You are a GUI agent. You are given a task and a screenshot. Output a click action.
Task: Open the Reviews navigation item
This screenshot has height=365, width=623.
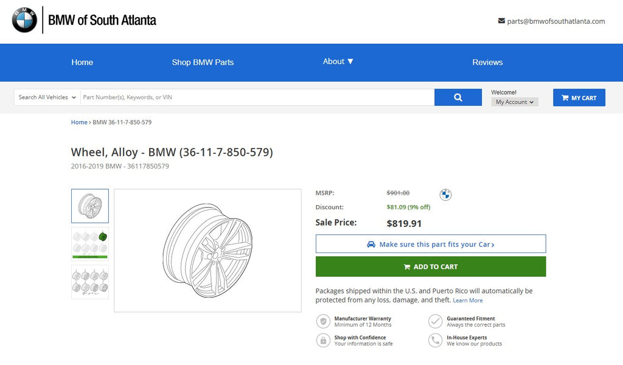click(x=487, y=63)
